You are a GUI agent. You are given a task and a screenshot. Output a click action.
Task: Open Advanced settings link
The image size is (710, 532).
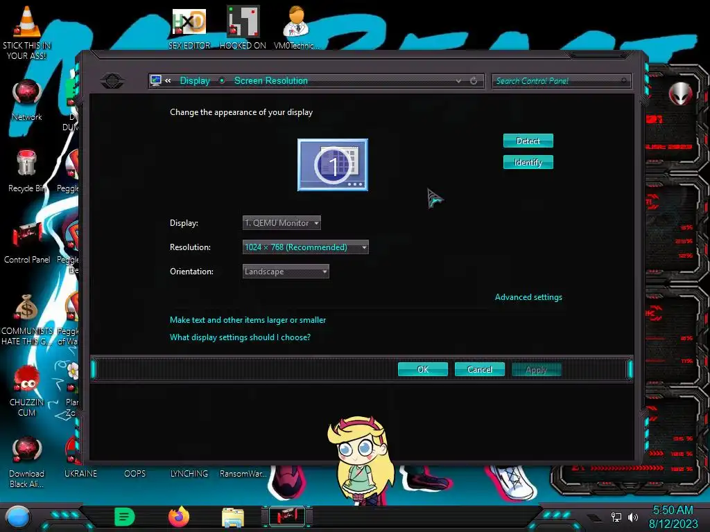[528, 297]
